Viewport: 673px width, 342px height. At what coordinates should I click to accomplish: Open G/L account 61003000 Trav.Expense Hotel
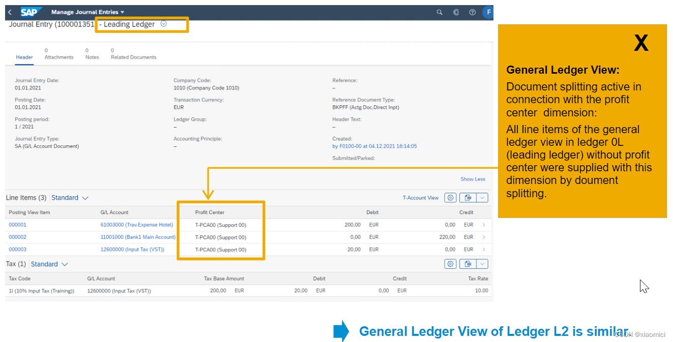pyautogui.click(x=137, y=225)
